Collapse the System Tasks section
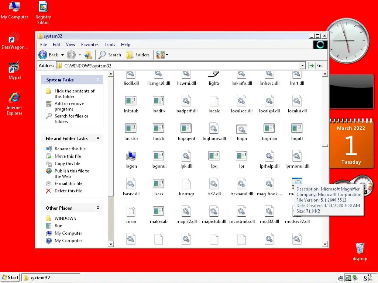The height and width of the screenshot is (283, 378). (98, 80)
